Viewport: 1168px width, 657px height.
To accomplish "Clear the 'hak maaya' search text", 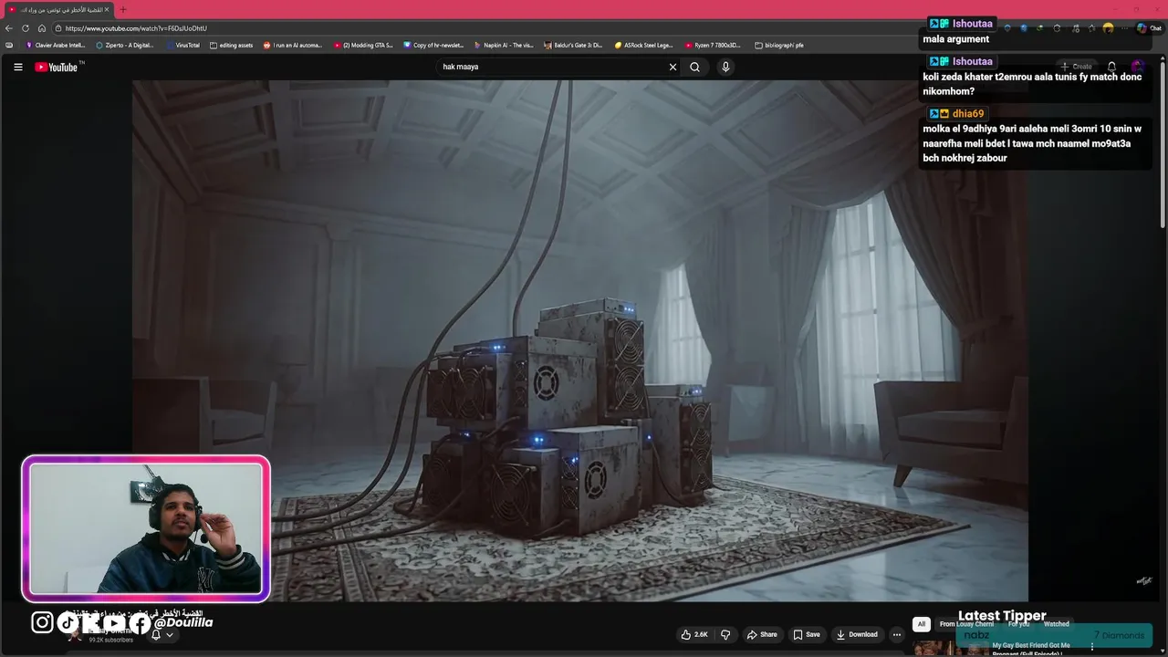I will [673, 67].
